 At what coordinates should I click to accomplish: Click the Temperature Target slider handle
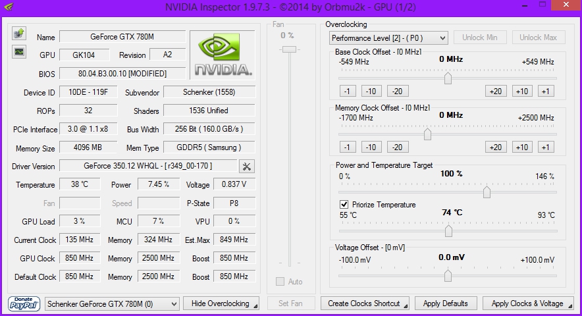(x=448, y=231)
